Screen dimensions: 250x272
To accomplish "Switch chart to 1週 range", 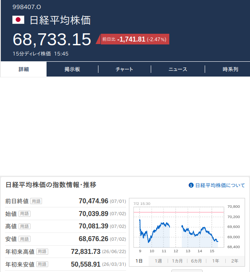I will pyautogui.click(x=158, y=261).
